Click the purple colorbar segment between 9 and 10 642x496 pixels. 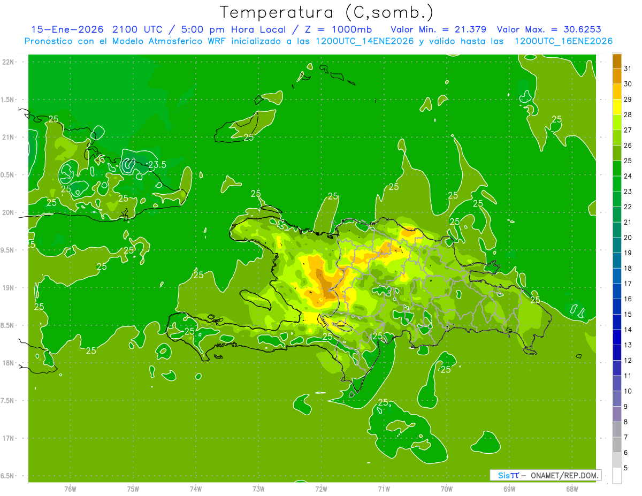tap(617, 399)
